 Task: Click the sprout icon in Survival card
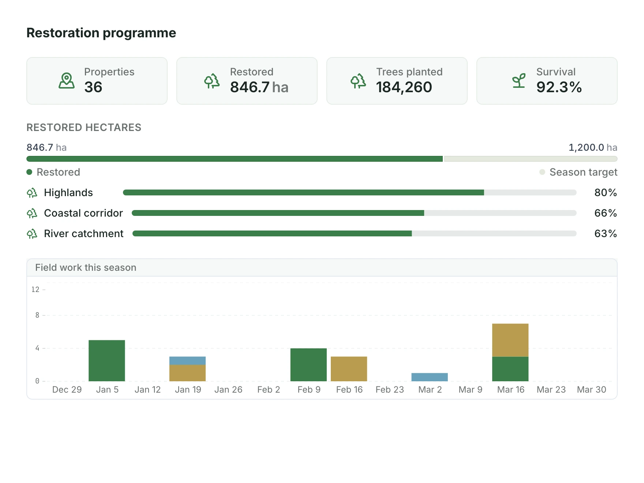(x=519, y=81)
